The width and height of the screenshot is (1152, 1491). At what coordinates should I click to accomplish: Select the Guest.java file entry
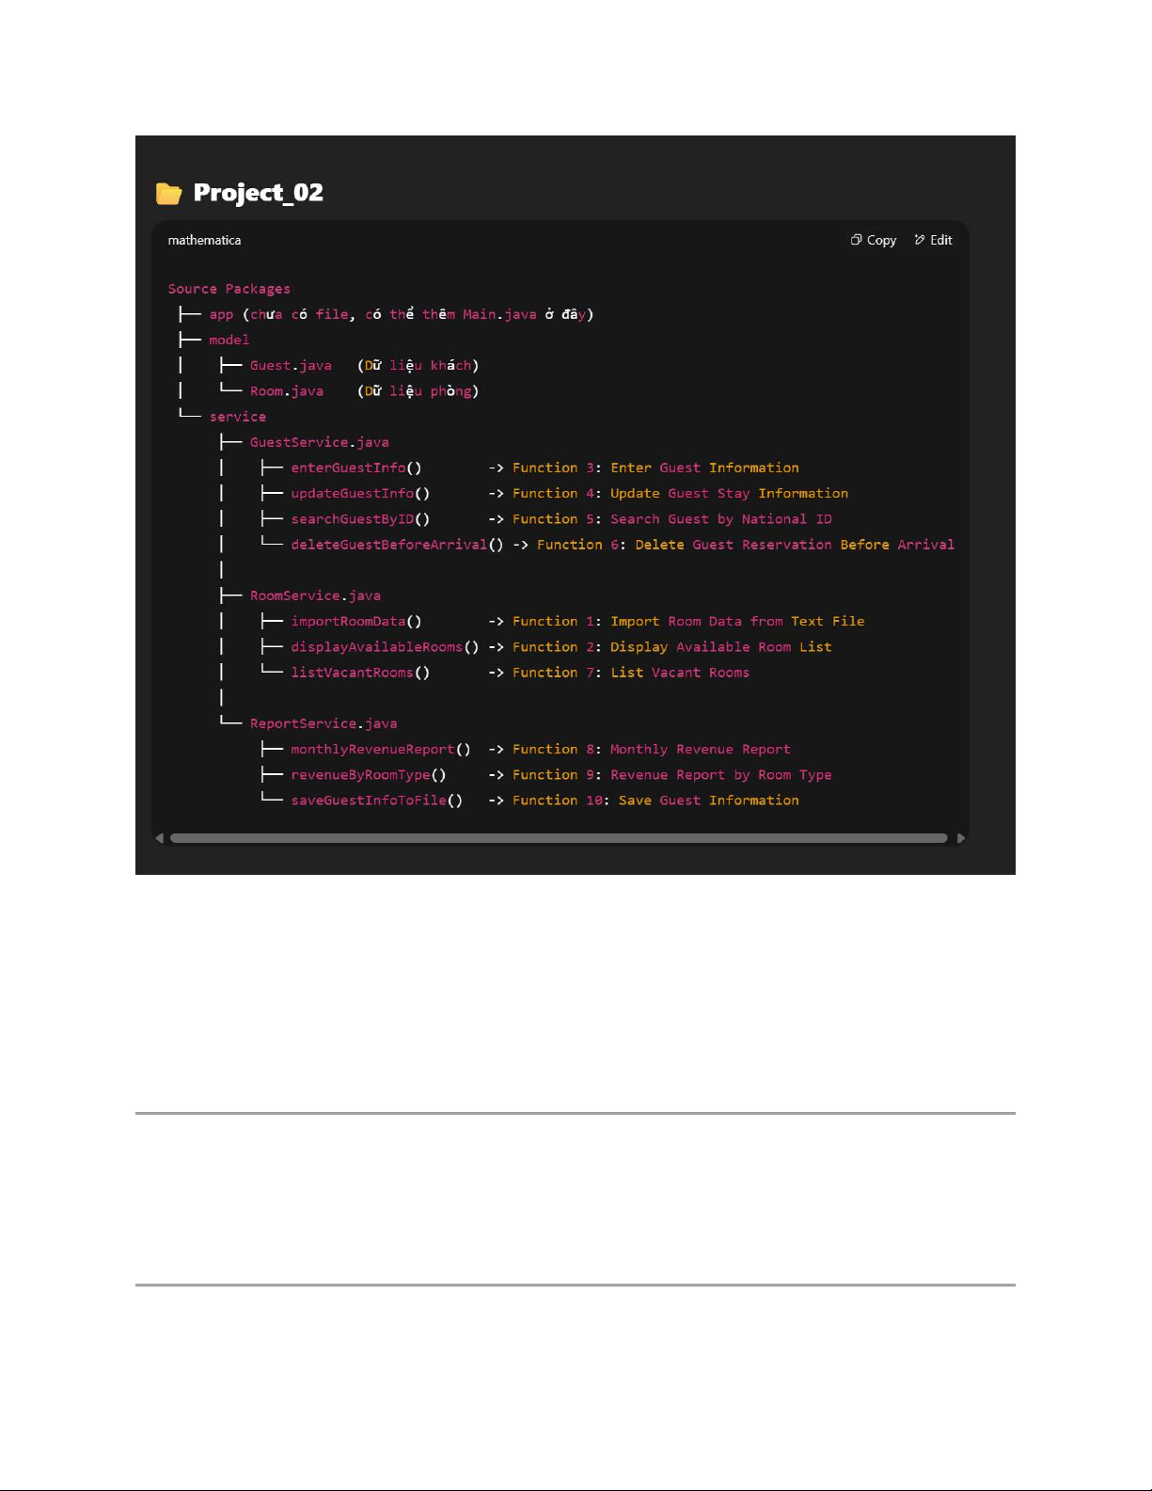pyautogui.click(x=291, y=366)
